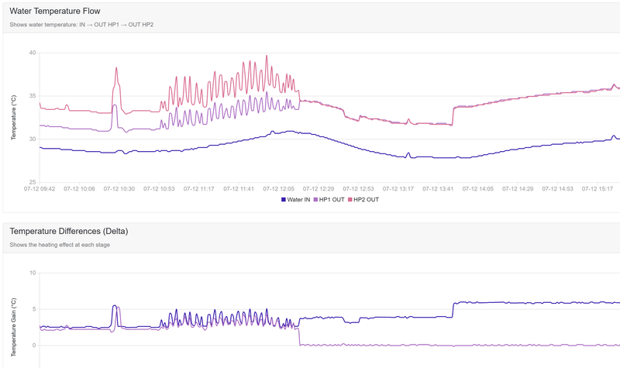Click the 07-12 13:41 time axis label

coord(440,188)
